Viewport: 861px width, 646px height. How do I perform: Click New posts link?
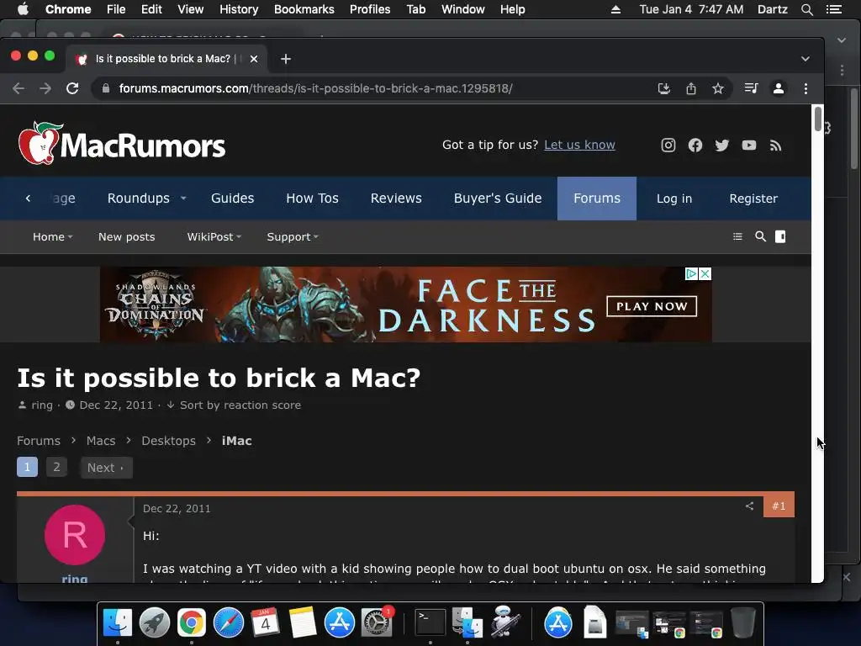coord(126,236)
